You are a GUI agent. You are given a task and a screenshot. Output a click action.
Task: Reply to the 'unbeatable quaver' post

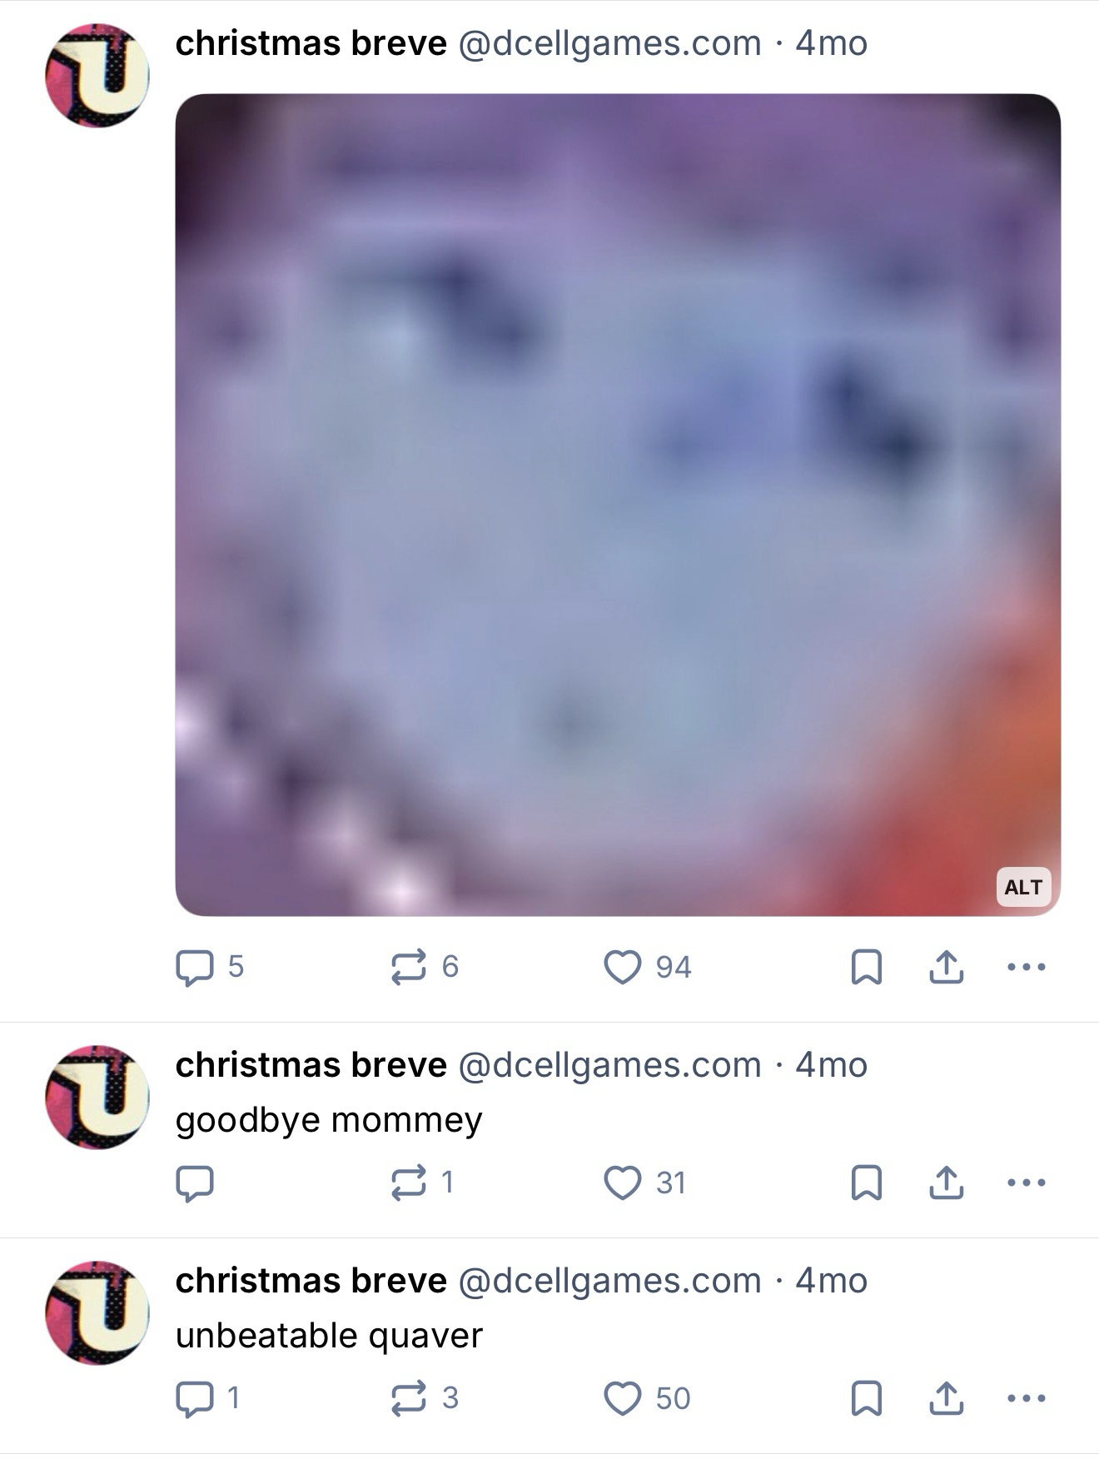(x=208, y=1398)
